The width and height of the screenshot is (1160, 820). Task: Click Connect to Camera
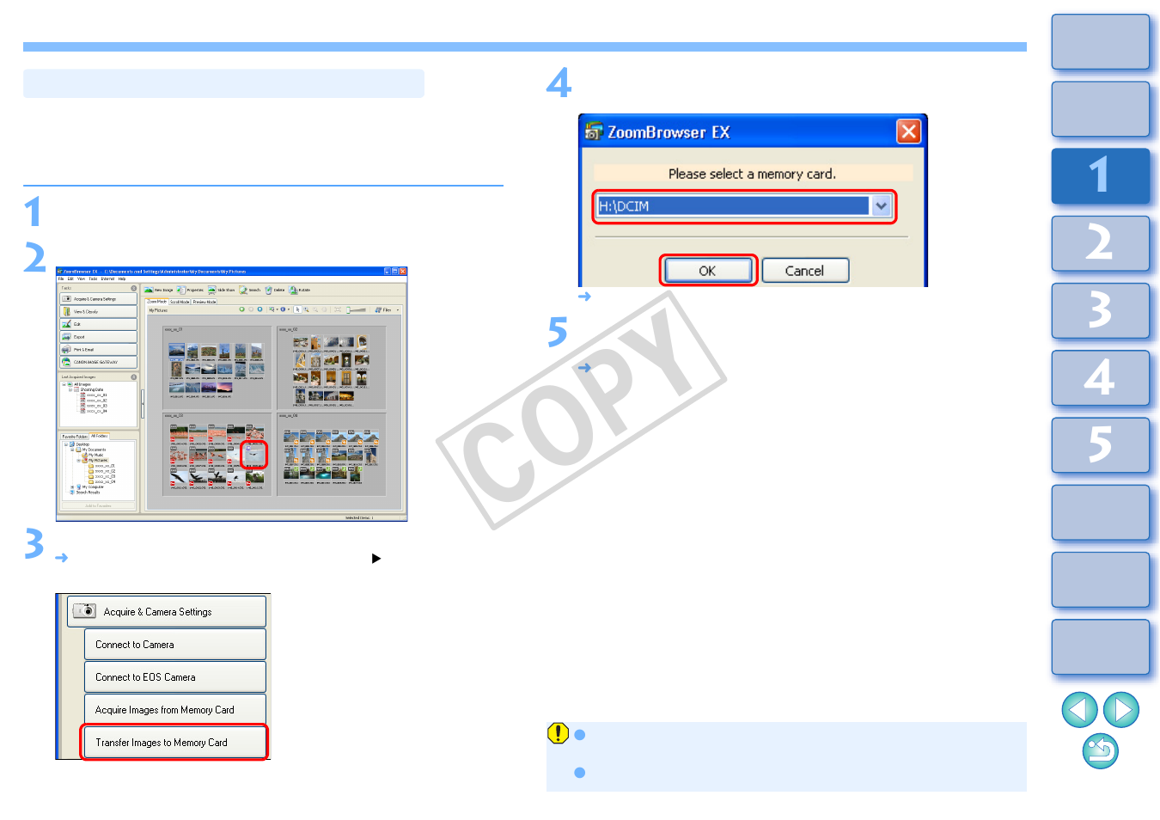click(x=174, y=644)
